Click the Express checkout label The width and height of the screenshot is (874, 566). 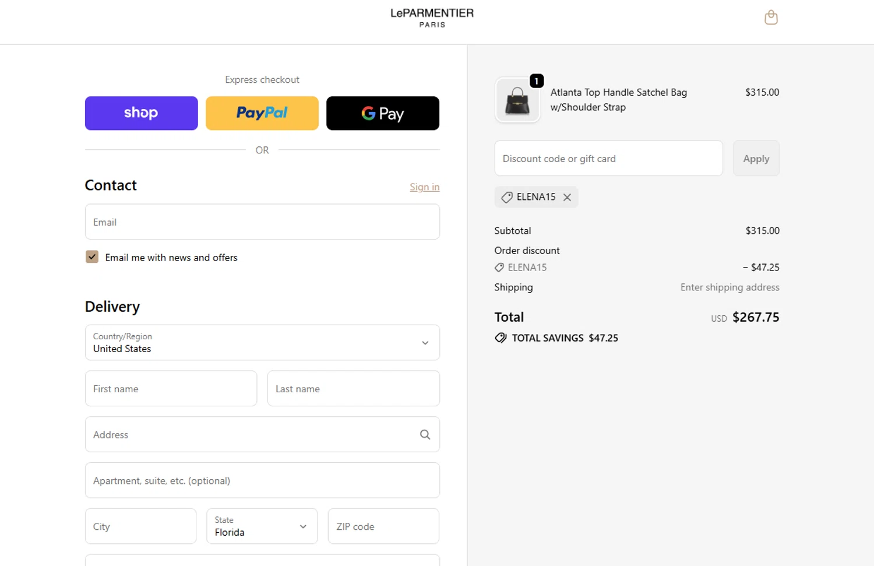click(x=262, y=80)
